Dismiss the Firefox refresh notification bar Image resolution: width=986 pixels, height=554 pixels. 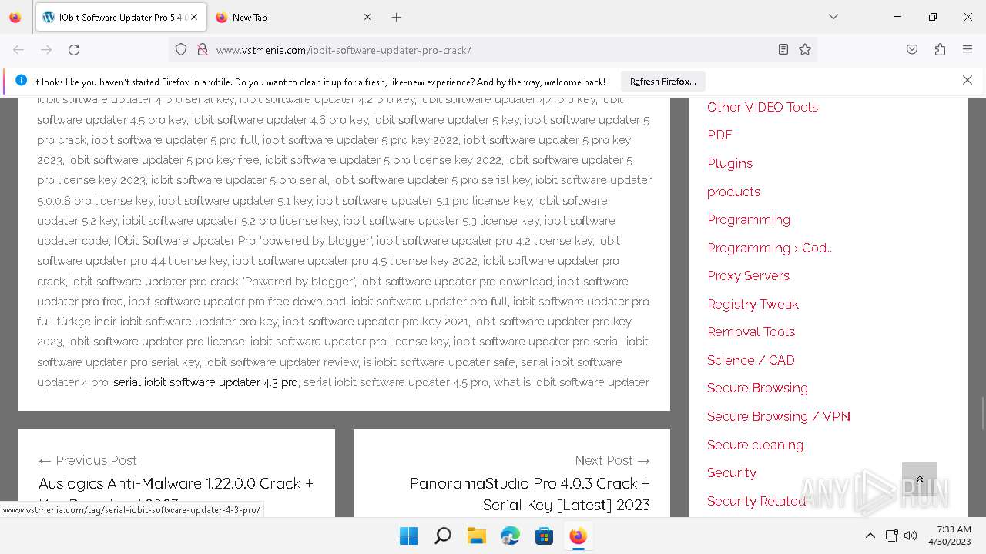tap(967, 80)
